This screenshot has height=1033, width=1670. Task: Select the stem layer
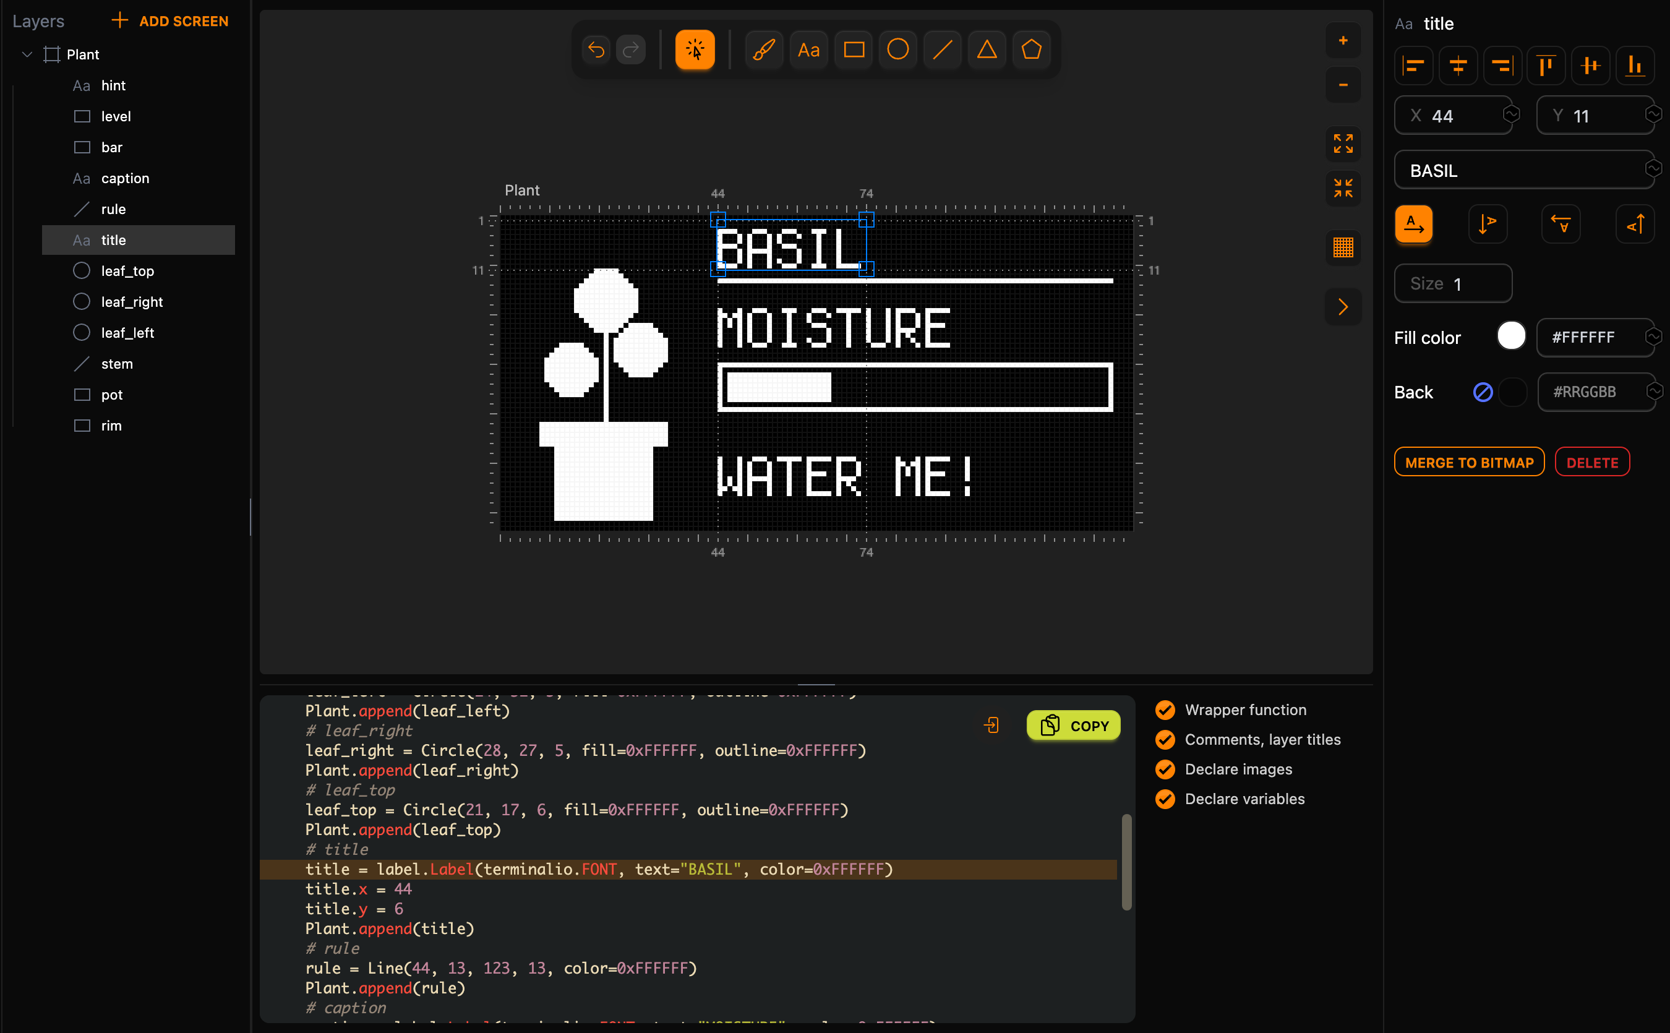click(x=139, y=364)
